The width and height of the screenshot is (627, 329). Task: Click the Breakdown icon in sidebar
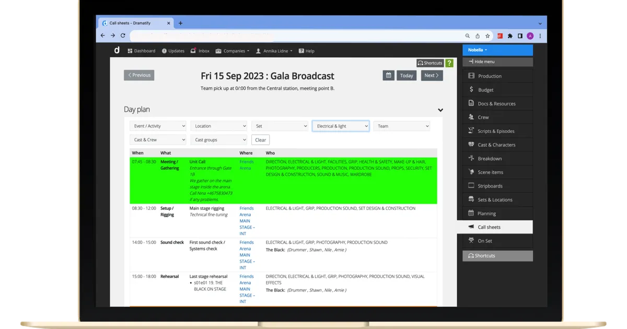click(471, 158)
